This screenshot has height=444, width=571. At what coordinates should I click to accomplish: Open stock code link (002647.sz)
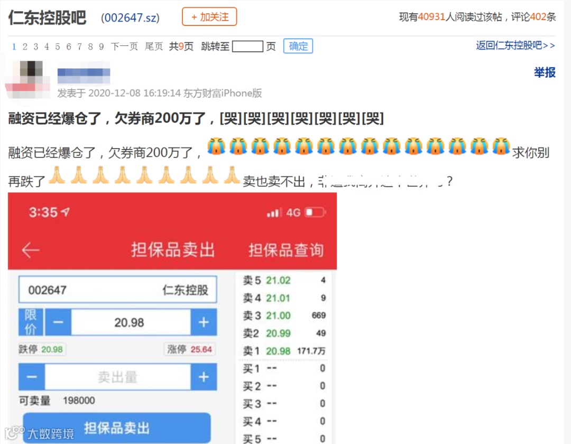click(130, 17)
